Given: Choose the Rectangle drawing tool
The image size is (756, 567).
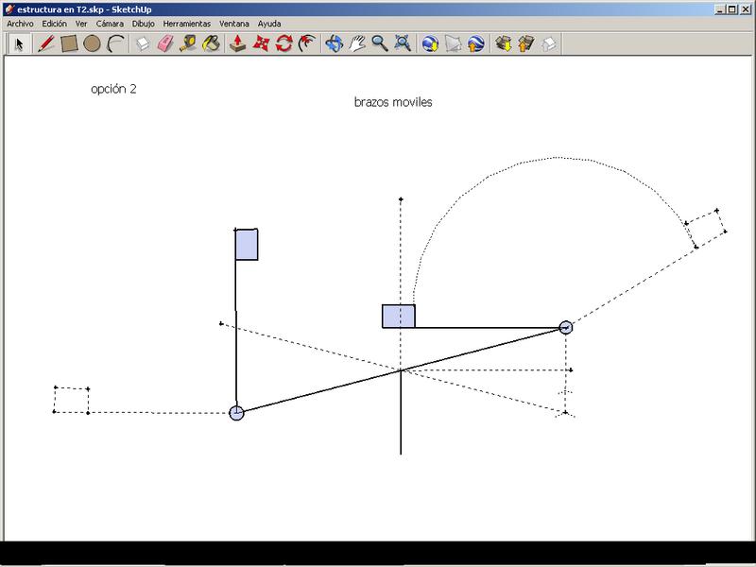Looking at the screenshot, I should click(x=69, y=43).
